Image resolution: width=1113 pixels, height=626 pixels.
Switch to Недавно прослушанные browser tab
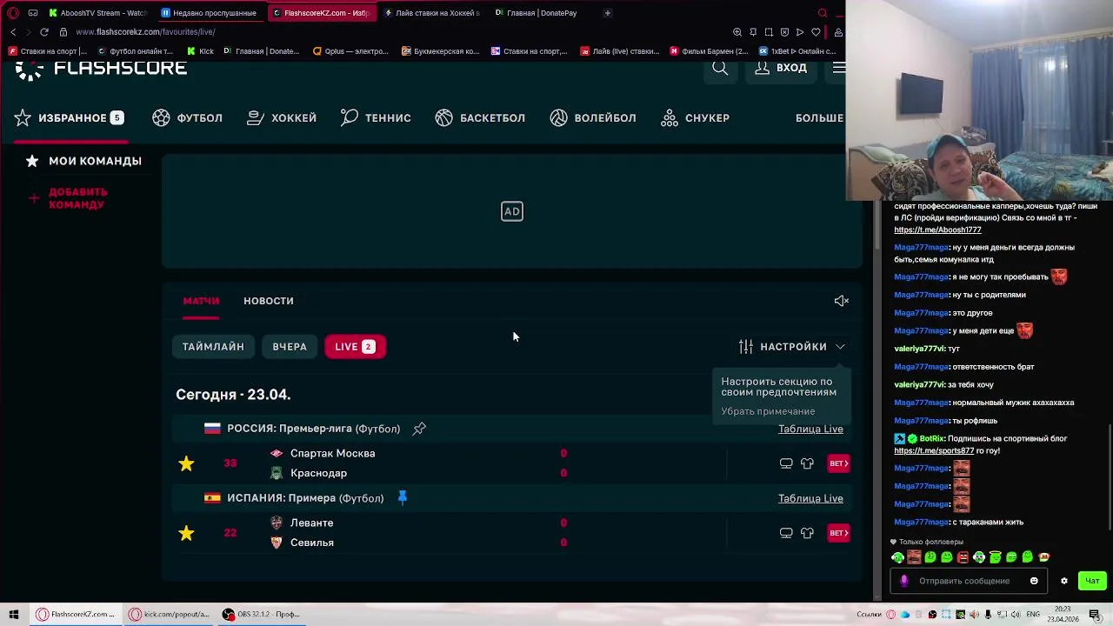(x=209, y=13)
